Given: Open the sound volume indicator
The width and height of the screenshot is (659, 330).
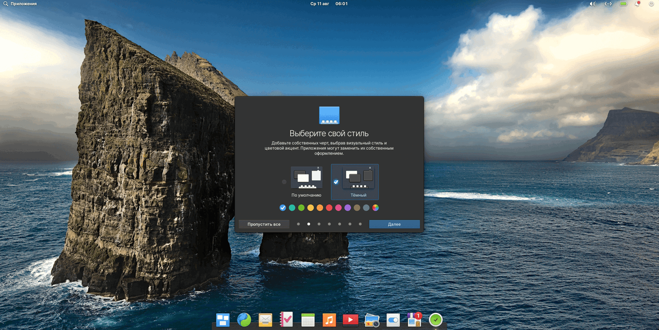Looking at the screenshot, I should pyautogui.click(x=593, y=4).
